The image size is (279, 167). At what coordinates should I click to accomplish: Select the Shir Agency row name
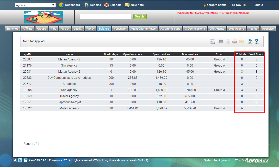69,66
